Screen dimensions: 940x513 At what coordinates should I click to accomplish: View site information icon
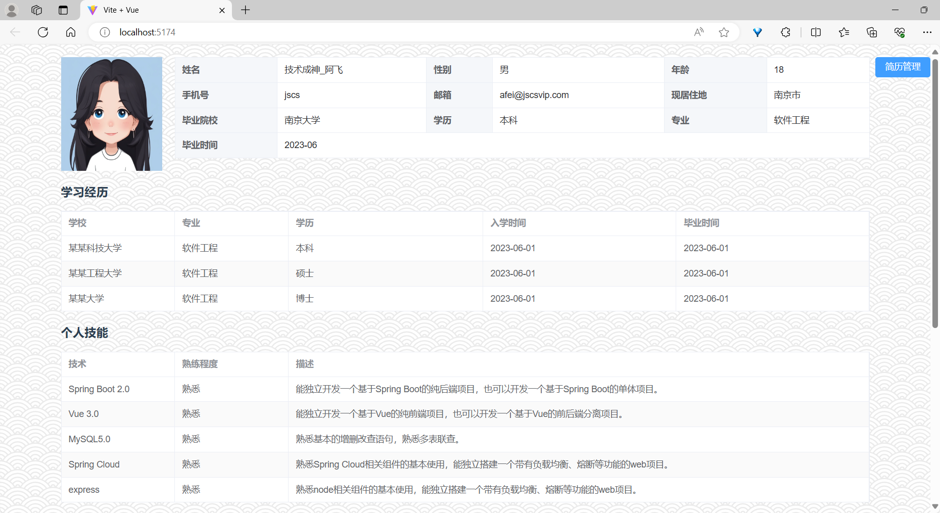click(105, 32)
